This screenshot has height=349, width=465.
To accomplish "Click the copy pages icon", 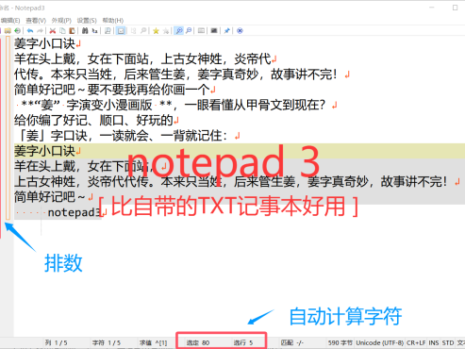I will (62, 31).
